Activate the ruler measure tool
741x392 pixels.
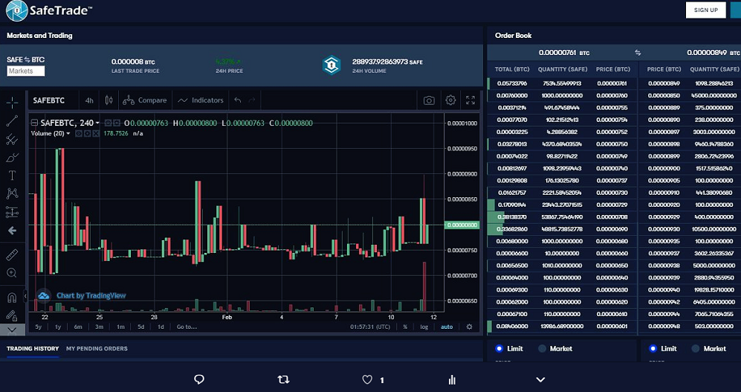12,254
